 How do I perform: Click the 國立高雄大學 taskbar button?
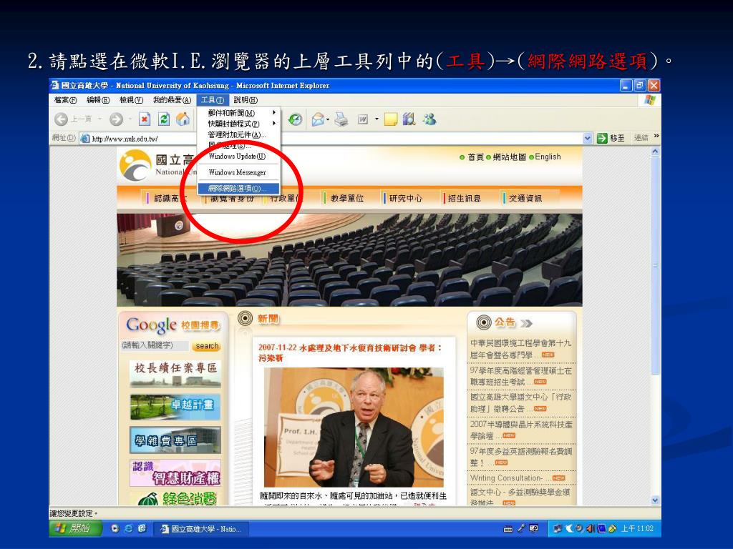(x=201, y=529)
